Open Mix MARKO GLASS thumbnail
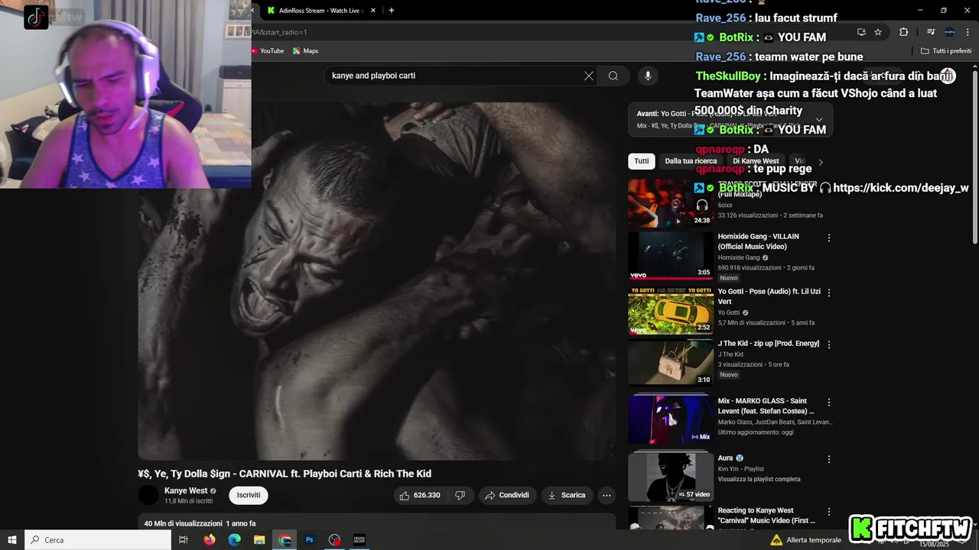The width and height of the screenshot is (979, 550). click(x=671, y=419)
